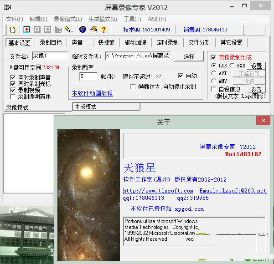Viewport: 274px width, 264px height.
Task: Open the globe website toolbar icon
Action: pyautogui.click(x=83, y=29)
